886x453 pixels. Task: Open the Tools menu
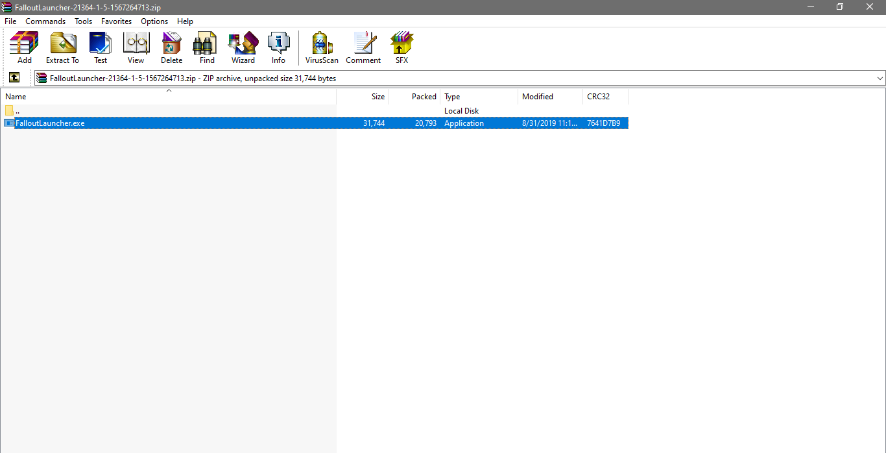(84, 21)
